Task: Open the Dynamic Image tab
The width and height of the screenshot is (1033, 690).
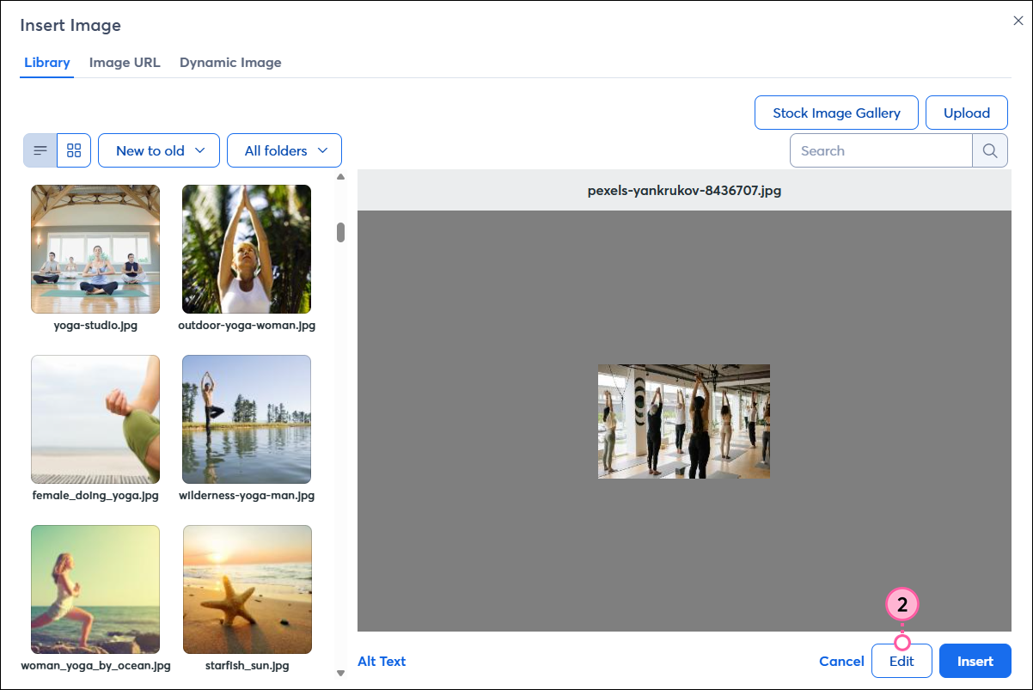Action: (x=230, y=63)
